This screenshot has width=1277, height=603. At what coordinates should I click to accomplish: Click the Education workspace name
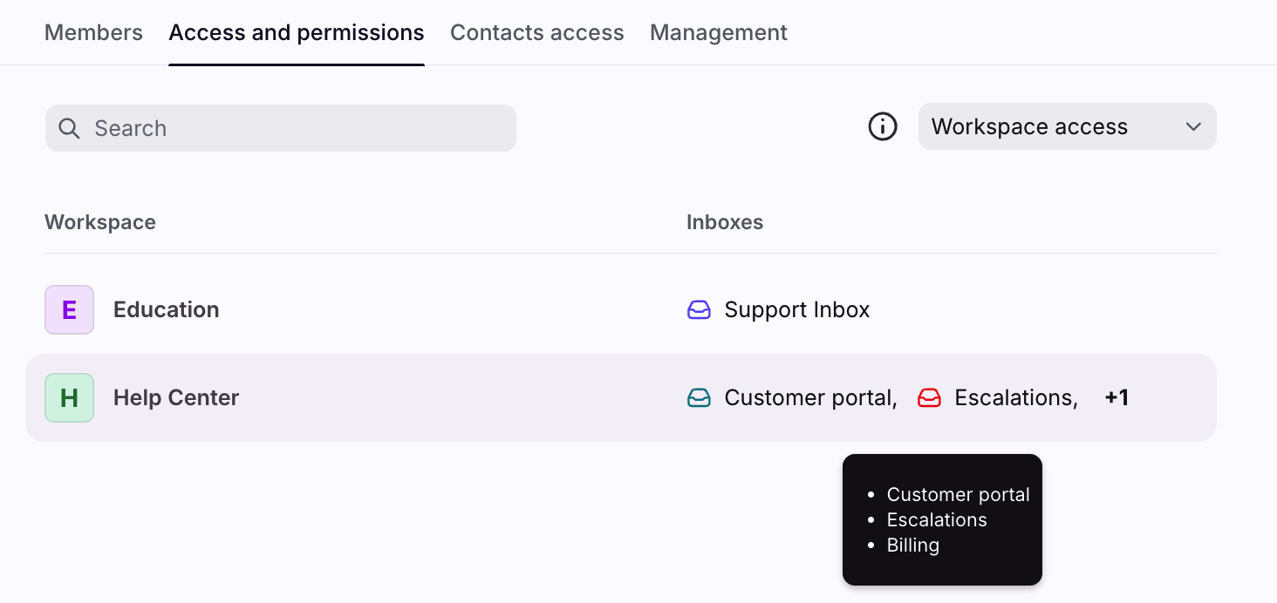(x=166, y=310)
